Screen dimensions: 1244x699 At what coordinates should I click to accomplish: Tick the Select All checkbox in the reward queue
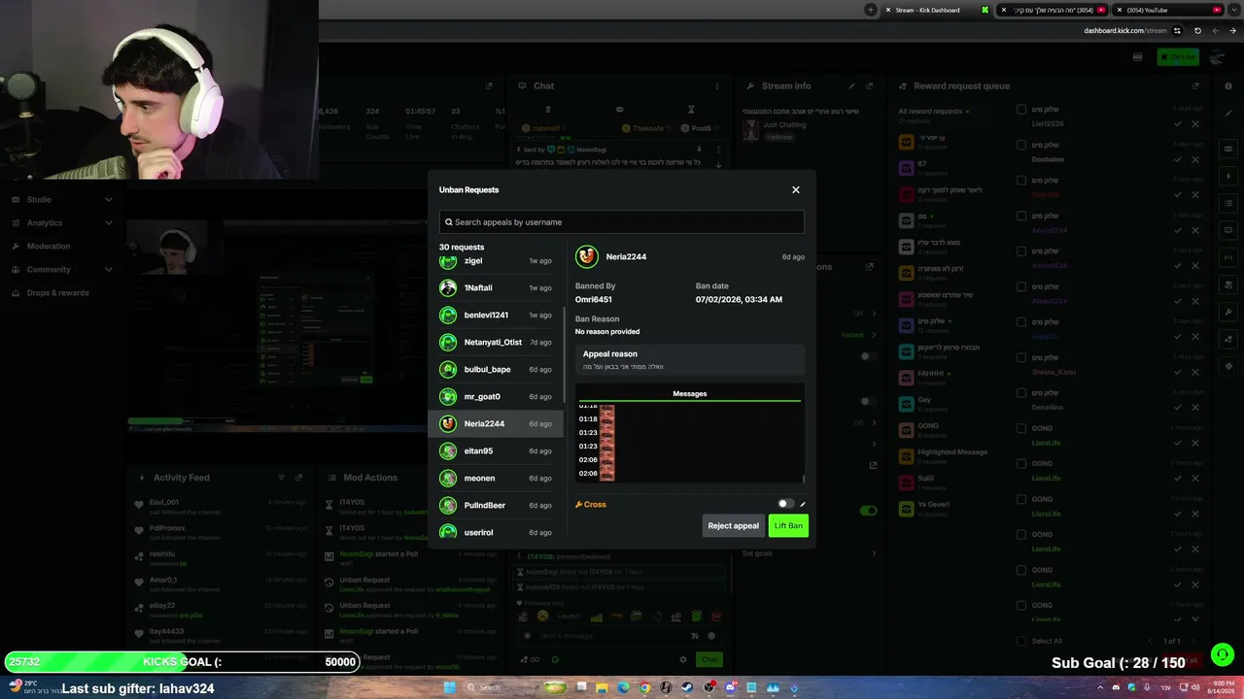click(1021, 641)
